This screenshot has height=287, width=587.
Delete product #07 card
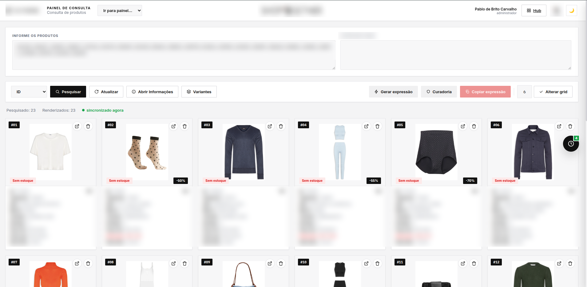click(x=88, y=263)
